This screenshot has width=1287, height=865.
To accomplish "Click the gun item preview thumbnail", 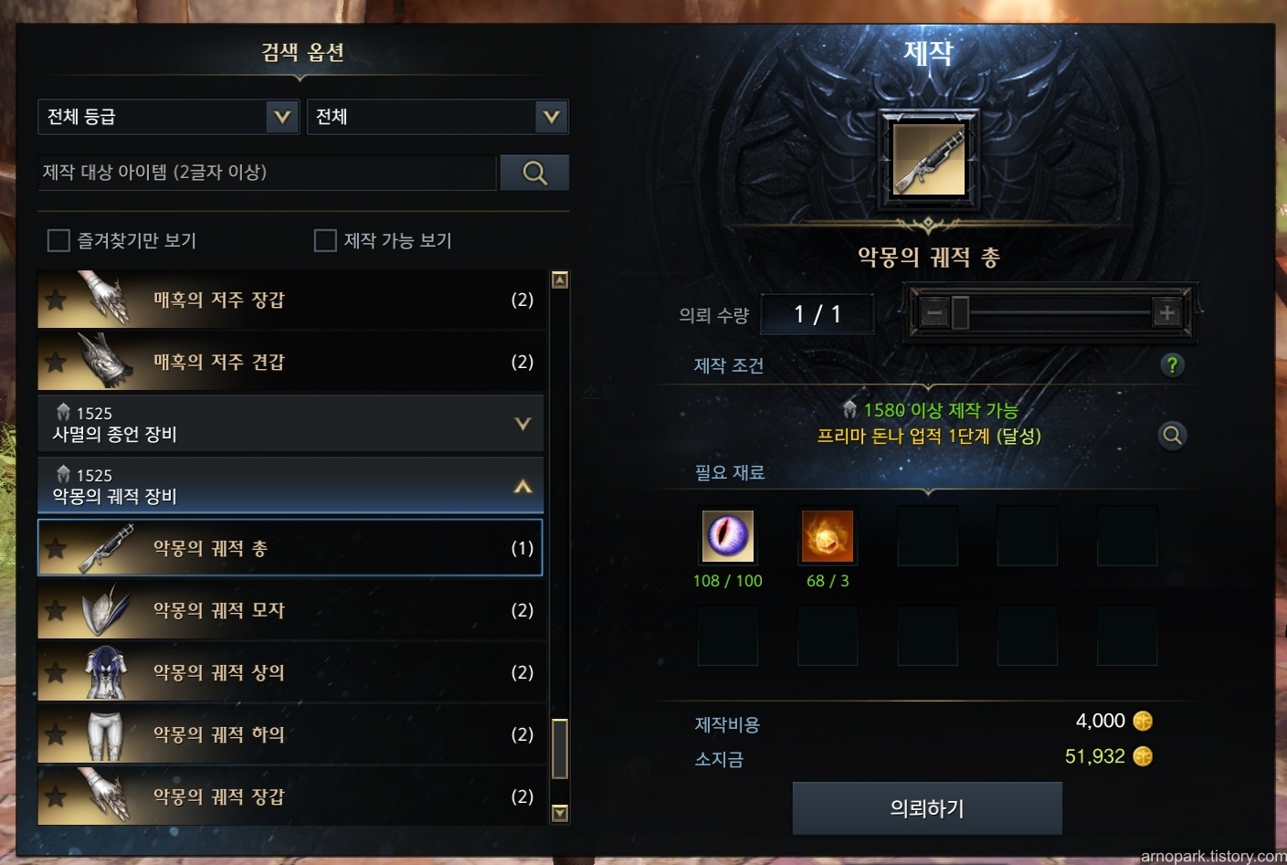I will 928,161.
